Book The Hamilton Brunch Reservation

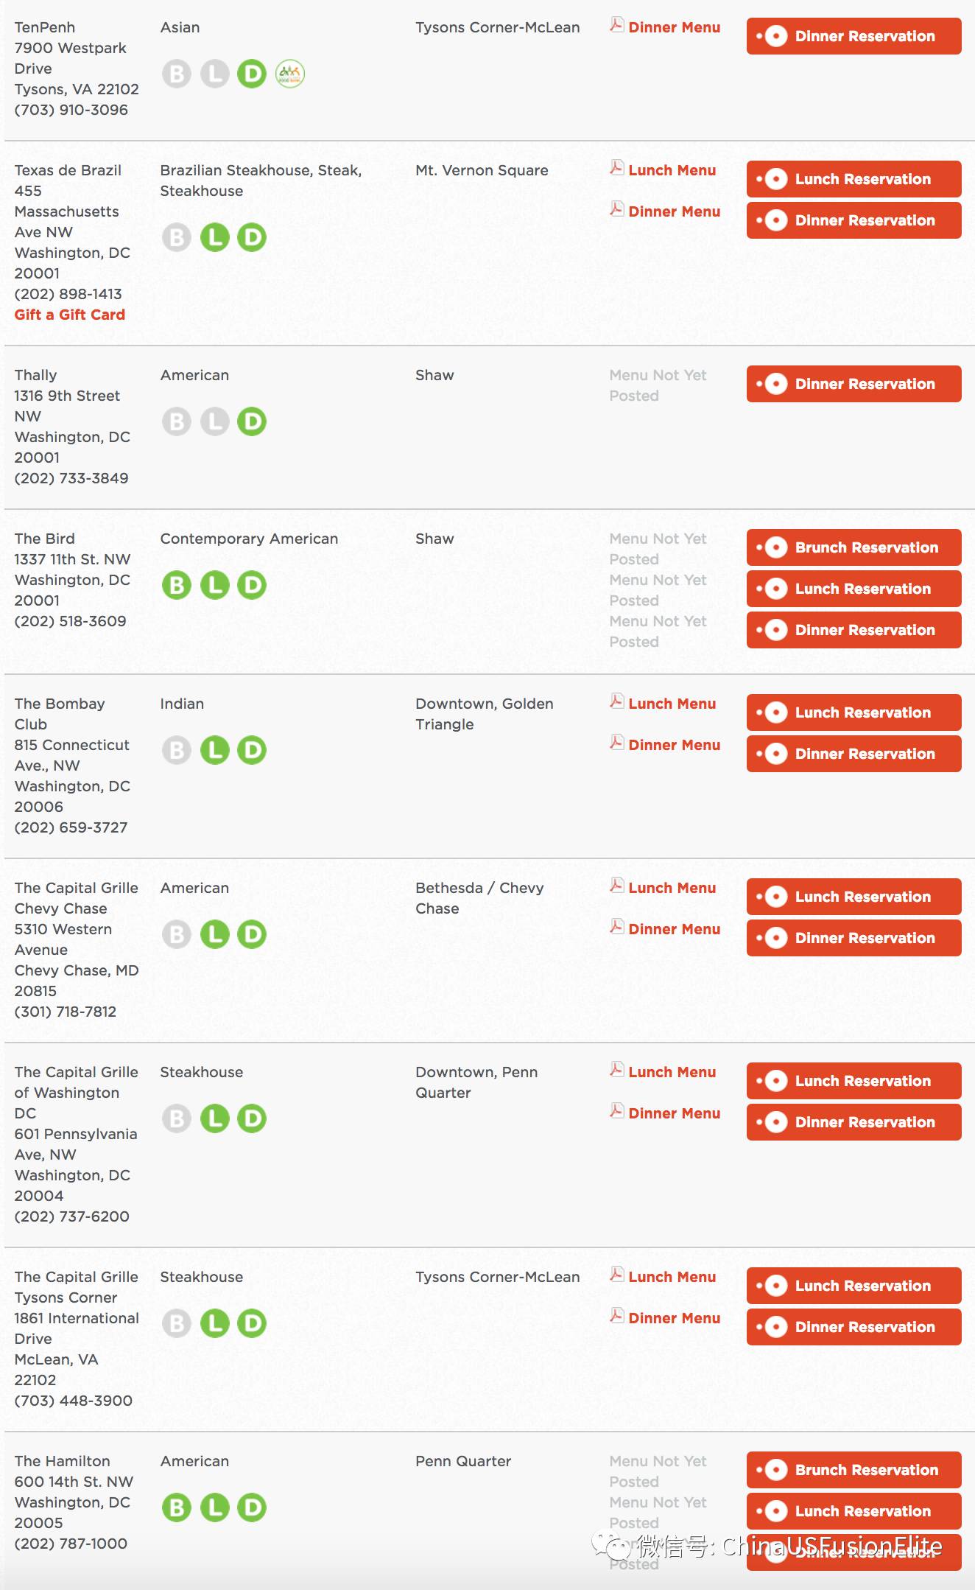pyautogui.click(x=854, y=1470)
